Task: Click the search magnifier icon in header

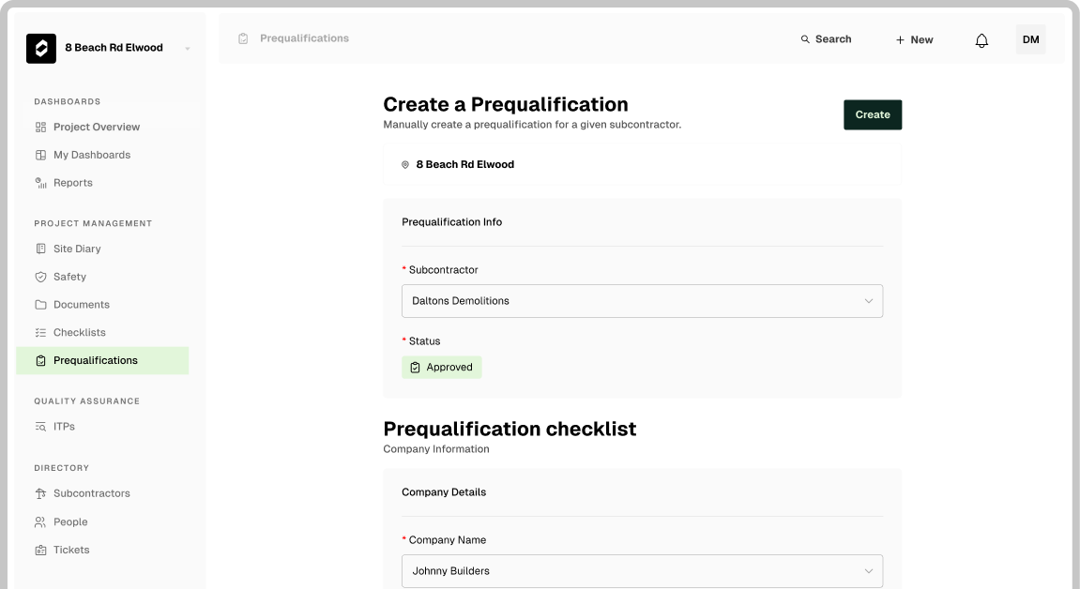Action: tap(804, 39)
